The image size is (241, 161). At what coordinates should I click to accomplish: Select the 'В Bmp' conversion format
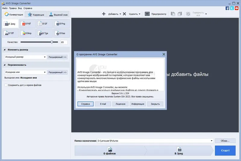point(27,33)
